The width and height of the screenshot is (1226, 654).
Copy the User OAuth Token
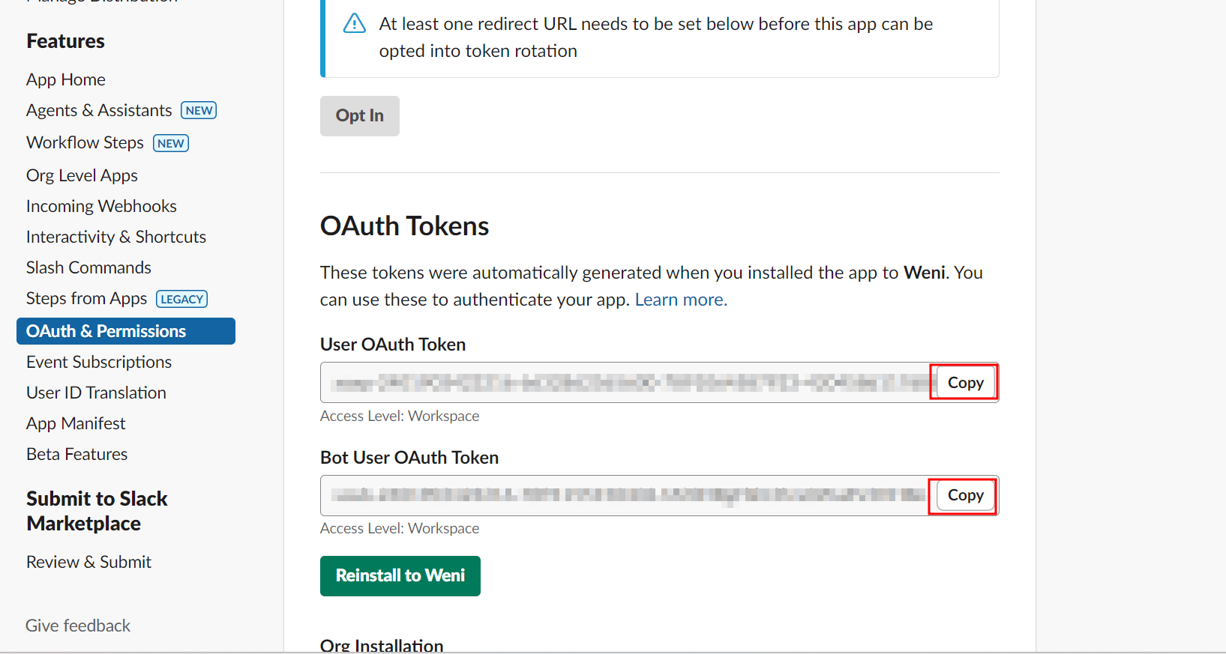click(x=964, y=382)
